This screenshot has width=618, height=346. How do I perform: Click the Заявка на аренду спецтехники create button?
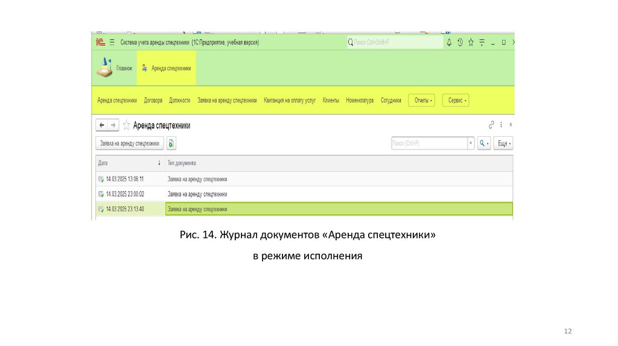(130, 143)
